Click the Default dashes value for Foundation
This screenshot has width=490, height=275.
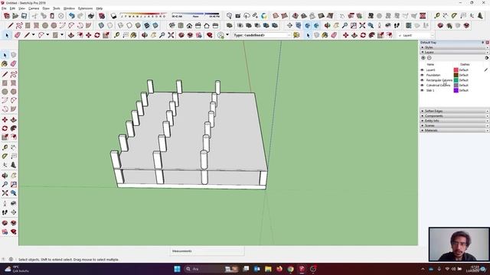tap(464, 75)
